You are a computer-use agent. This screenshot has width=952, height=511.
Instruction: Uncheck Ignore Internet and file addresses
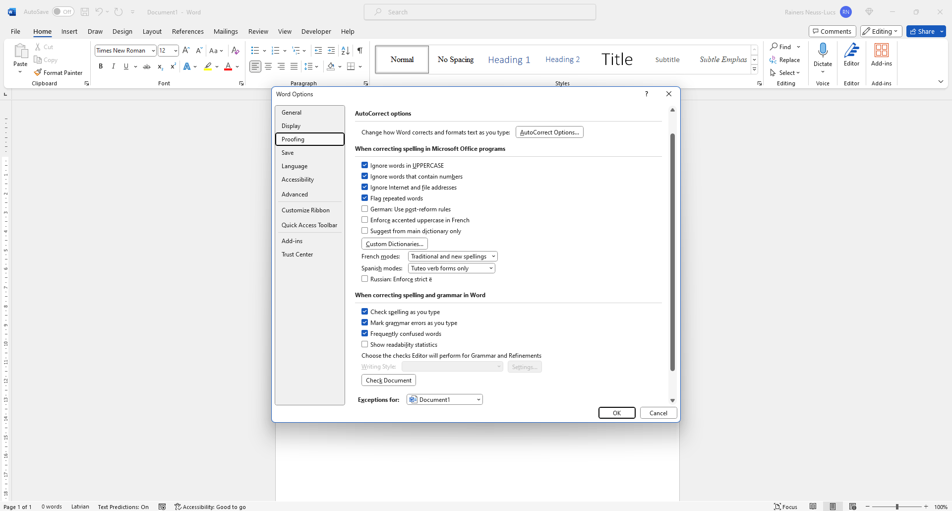click(365, 187)
